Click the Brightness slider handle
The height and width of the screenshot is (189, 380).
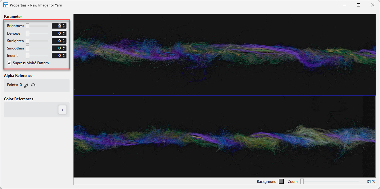(x=27, y=26)
